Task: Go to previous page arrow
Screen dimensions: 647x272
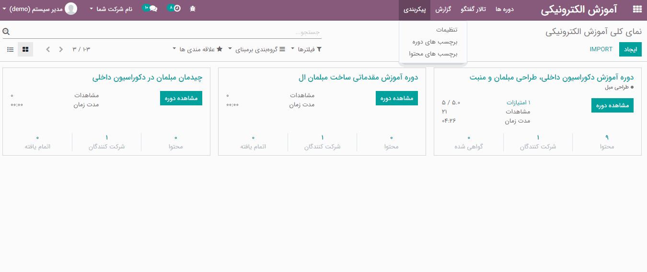Action: (x=61, y=49)
